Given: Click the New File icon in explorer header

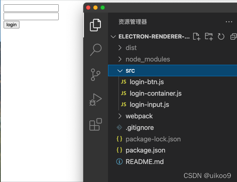Looking at the screenshot, I should point(197,37).
